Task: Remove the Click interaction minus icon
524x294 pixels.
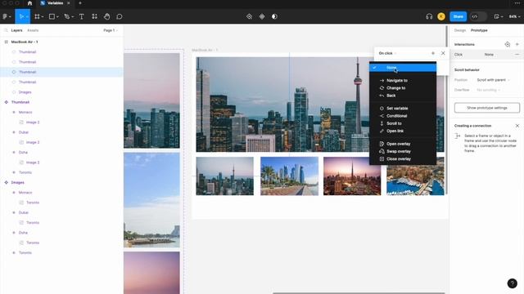Action: (x=517, y=55)
